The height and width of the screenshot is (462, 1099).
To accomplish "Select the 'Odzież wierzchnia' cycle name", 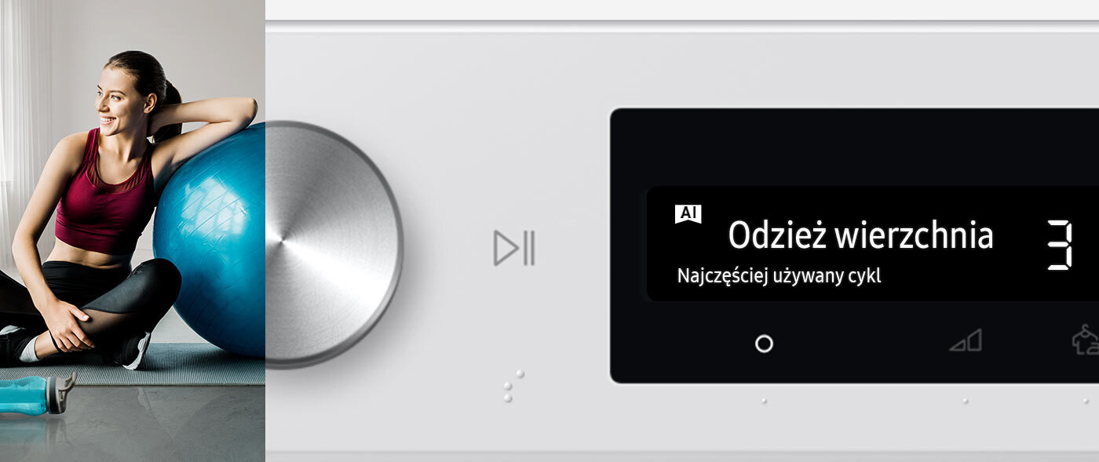I will 860,235.
